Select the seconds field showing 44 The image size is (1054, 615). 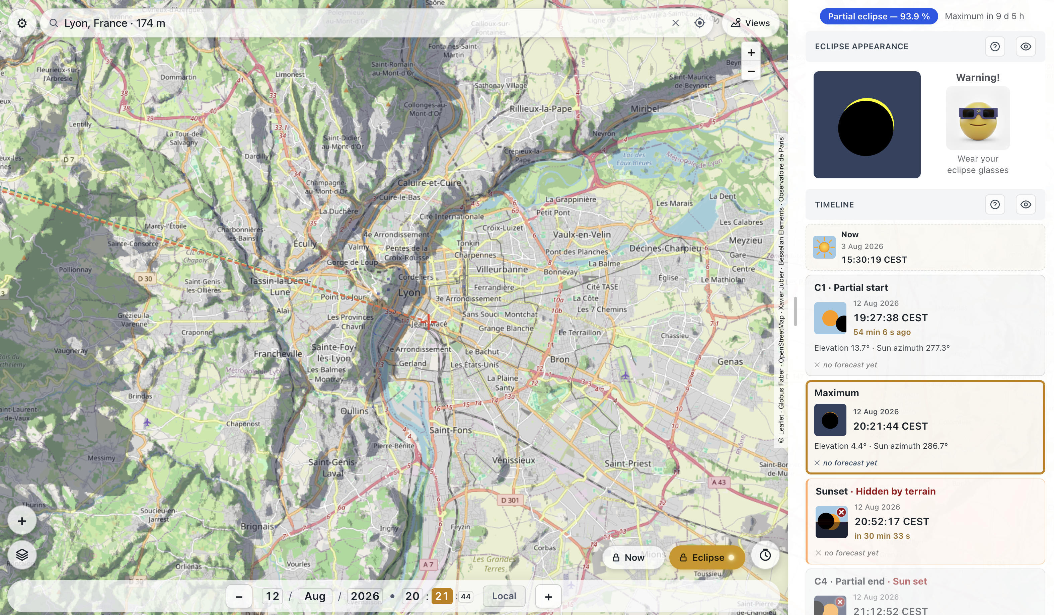pos(465,597)
